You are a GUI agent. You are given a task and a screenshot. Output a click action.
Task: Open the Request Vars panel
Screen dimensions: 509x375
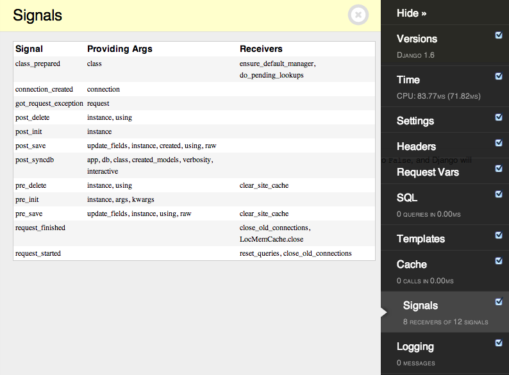coord(428,172)
